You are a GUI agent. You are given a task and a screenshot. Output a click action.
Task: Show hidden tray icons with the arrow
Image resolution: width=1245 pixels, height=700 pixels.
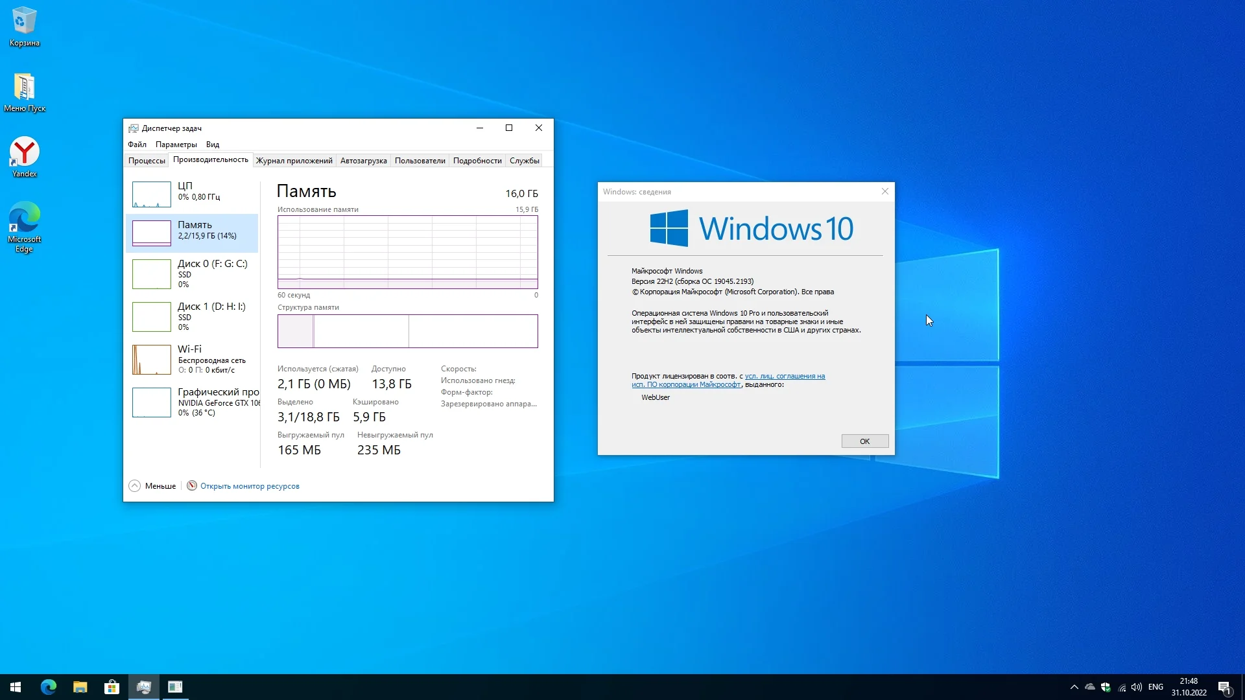coord(1074,687)
